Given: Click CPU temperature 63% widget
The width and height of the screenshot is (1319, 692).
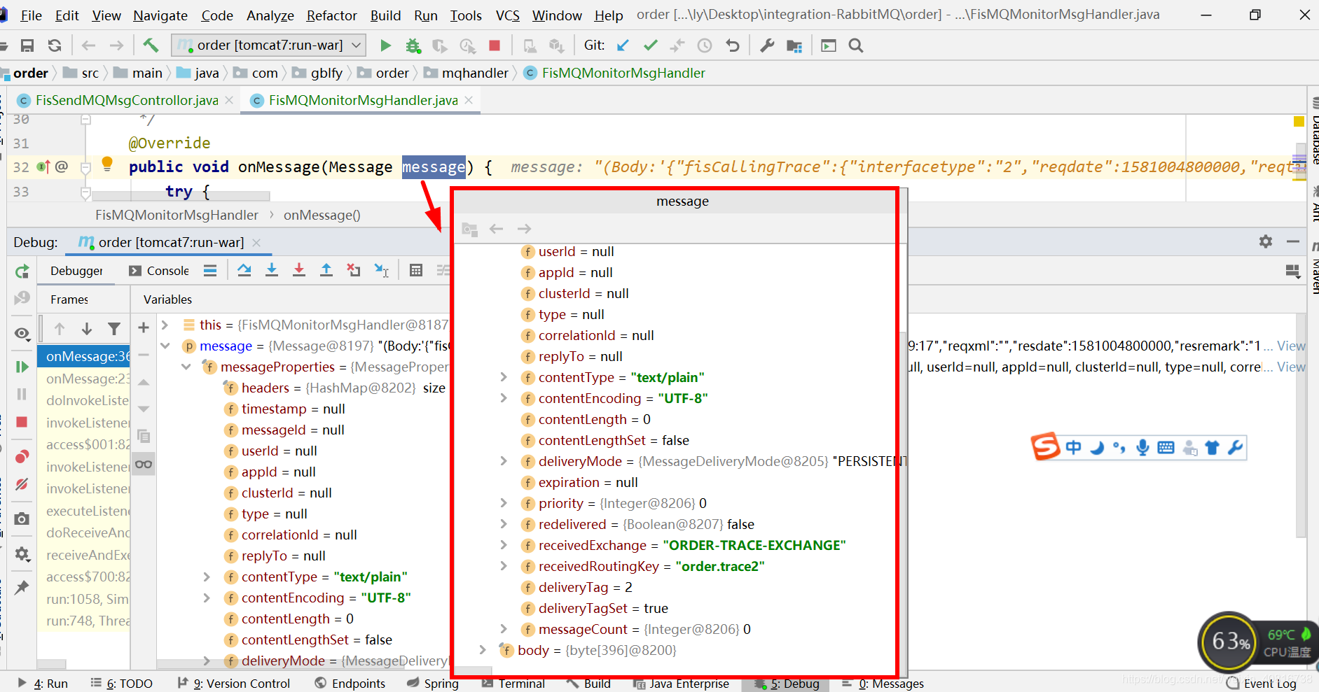Looking at the screenshot, I should click(x=1257, y=641).
